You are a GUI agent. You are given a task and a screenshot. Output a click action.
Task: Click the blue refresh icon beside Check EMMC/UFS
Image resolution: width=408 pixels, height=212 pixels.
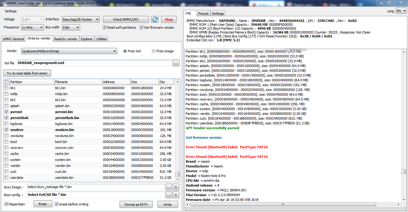pyautogui.click(x=155, y=19)
